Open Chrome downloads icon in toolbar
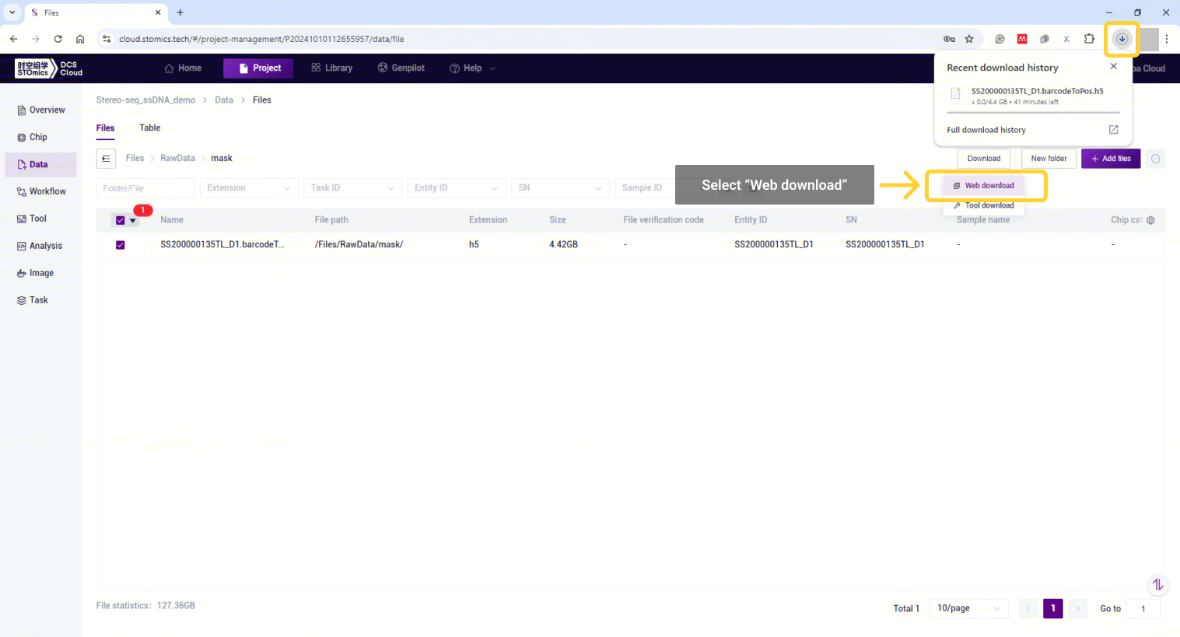 click(1122, 39)
